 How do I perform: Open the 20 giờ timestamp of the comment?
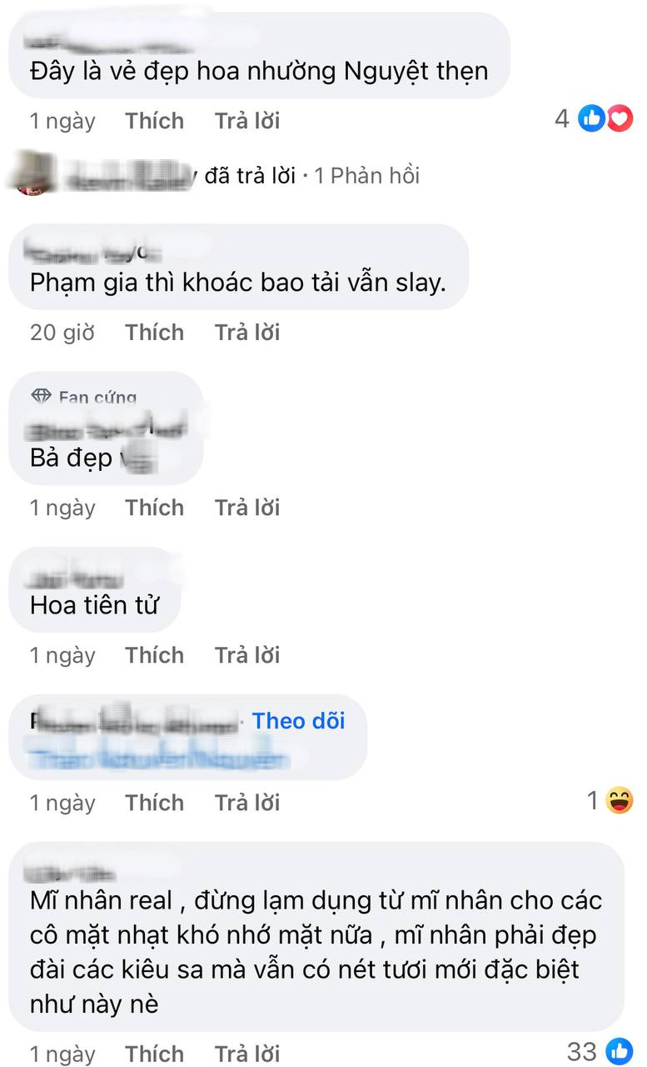tap(62, 333)
